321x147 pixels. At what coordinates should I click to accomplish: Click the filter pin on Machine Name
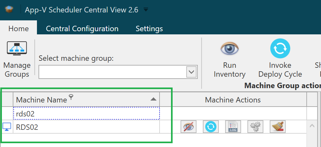[x=71, y=98]
